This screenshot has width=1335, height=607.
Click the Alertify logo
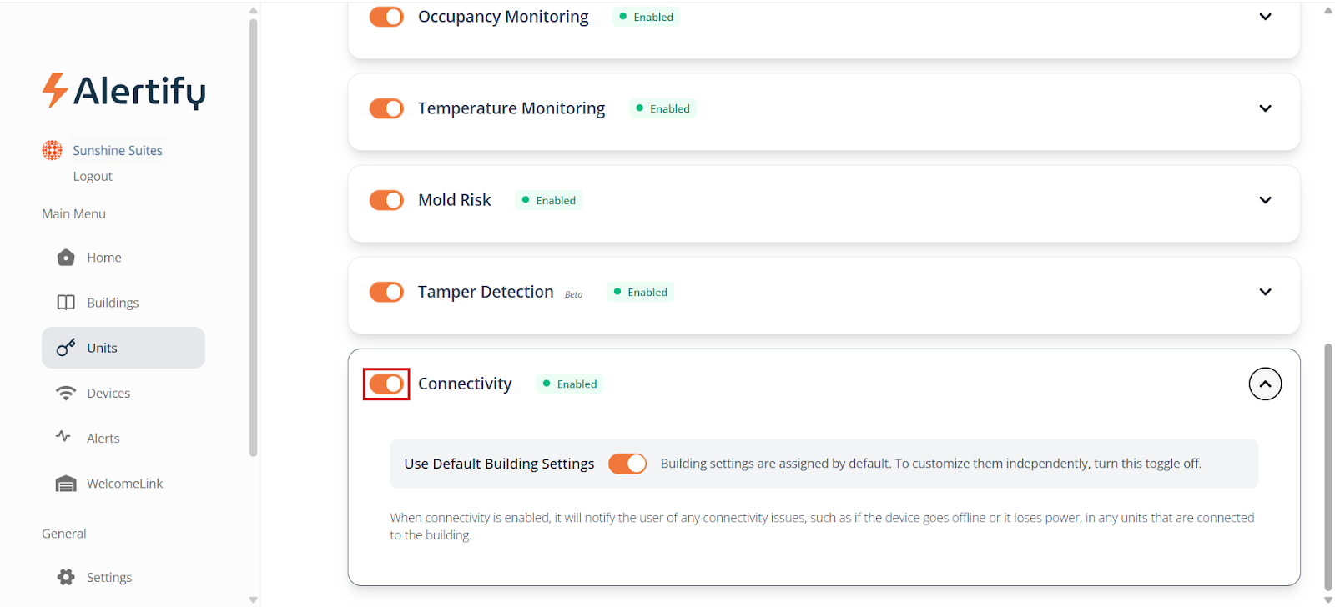(124, 91)
